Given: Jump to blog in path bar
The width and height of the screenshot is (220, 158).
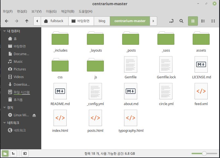Looking at the screenshot, I should tap(102, 21).
